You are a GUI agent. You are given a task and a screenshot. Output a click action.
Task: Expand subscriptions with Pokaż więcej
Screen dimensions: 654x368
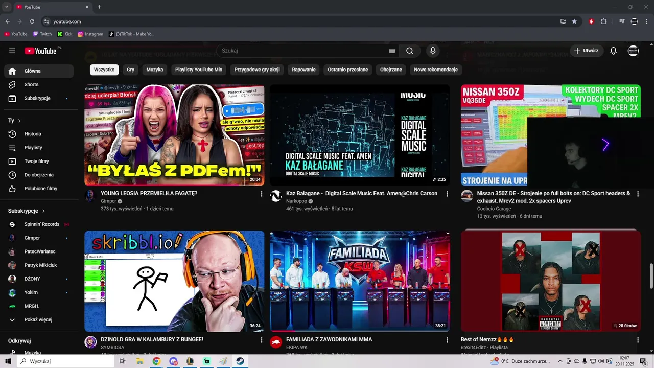click(x=39, y=319)
